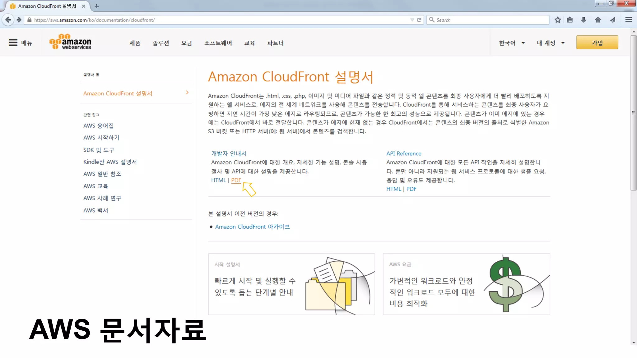Open Amazon CloudFront 아카이브 link
This screenshot has height=358, width=637.
point(252,227)
